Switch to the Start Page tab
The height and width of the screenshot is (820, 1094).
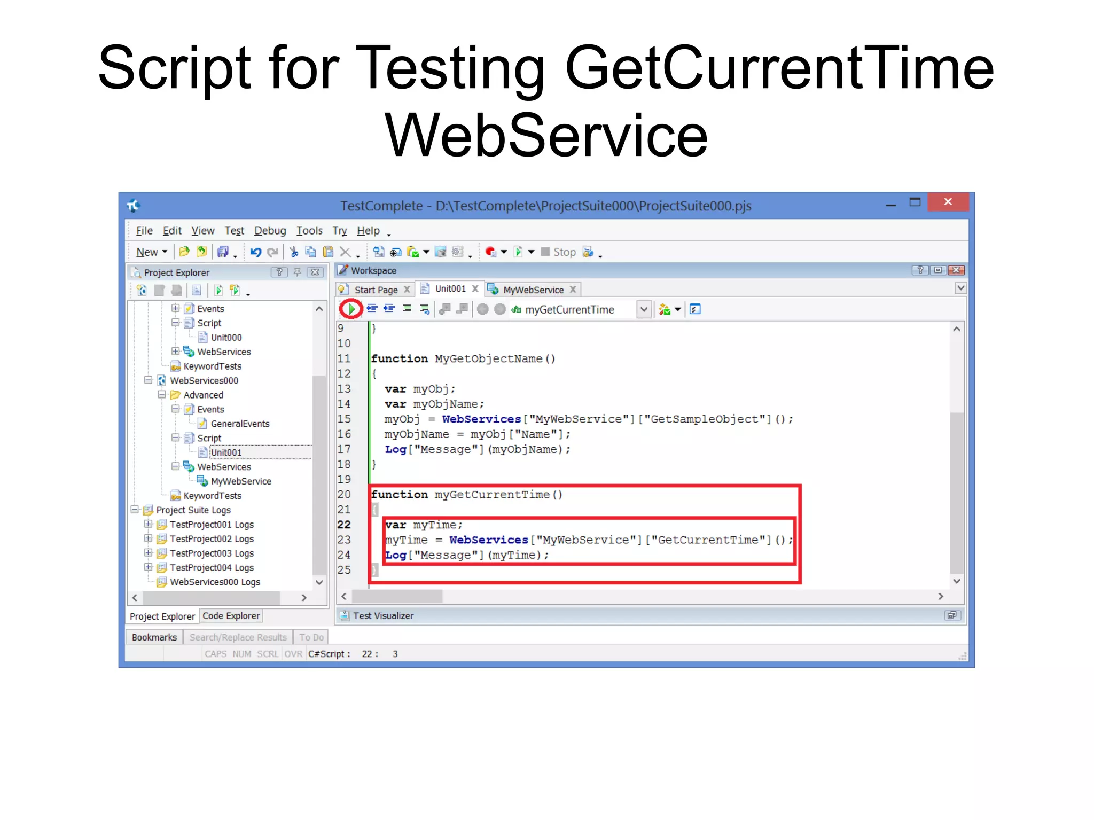point(376,290)
